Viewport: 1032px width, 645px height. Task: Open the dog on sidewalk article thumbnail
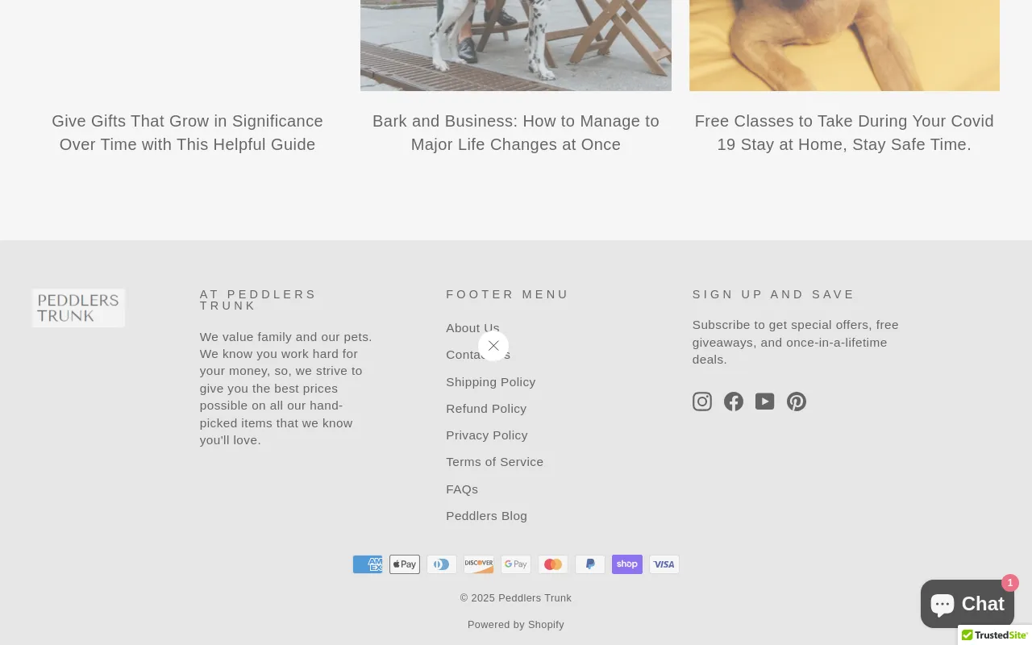(516, 45)
